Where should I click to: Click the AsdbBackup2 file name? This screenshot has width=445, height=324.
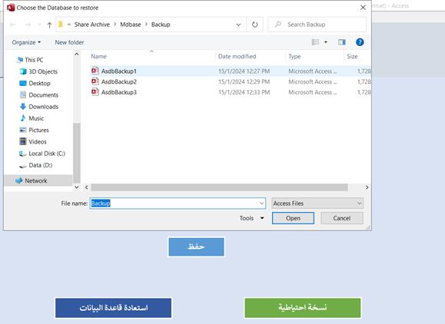pyautogui.click(x=119, y=81)
